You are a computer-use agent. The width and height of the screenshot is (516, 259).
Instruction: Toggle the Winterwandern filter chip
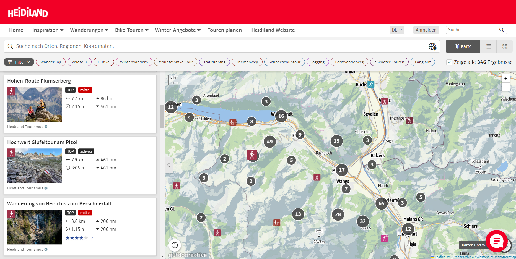(x=134, y=62)
